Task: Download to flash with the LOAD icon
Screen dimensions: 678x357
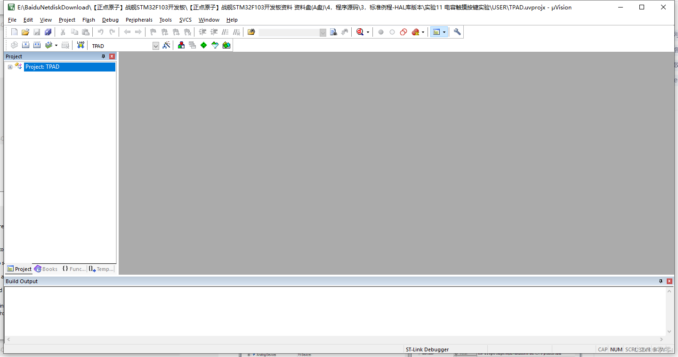Action: click(x=81, y=45)
